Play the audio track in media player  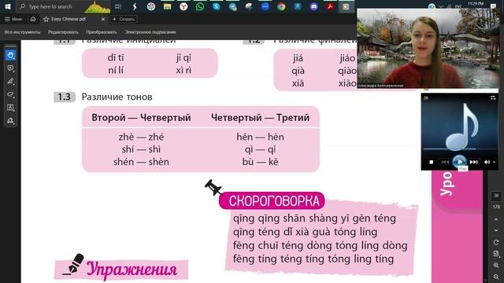(459, 162)
